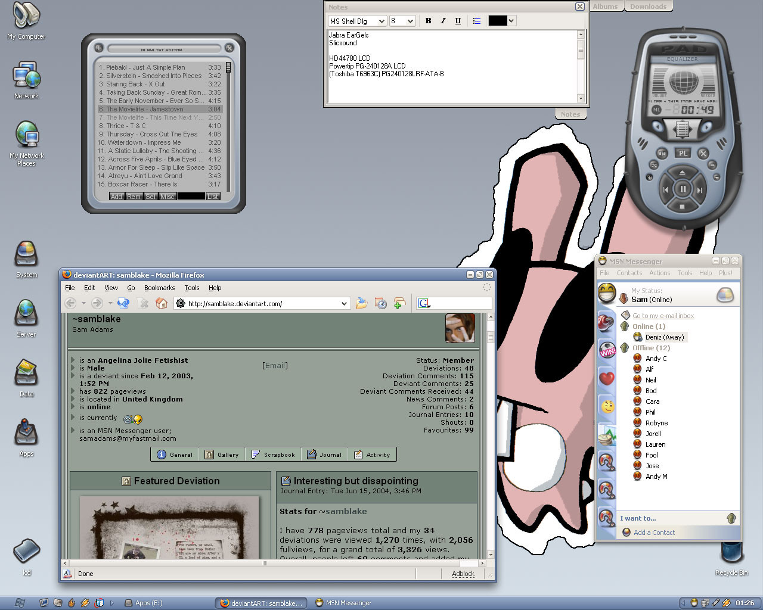Open the Sam (Online) status dropdown
The height and width of the screenshot is (610, 763).
(652, 300)
